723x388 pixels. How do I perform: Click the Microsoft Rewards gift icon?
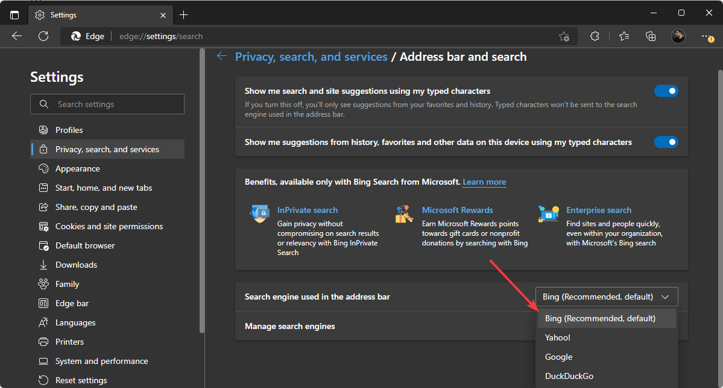(x=404, y=214)
